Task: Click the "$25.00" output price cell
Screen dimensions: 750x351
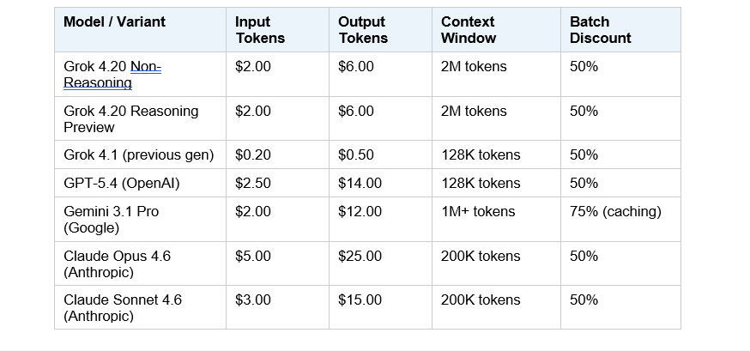Action: pos(360,257)
